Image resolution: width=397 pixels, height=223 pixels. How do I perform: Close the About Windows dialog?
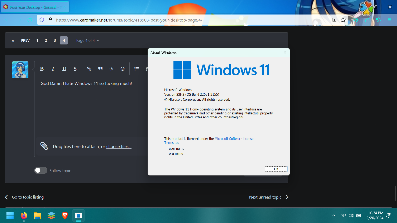285,53
